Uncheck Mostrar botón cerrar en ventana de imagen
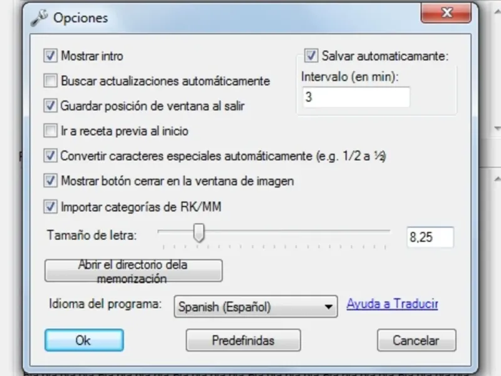The height and width of the screenshot is (376, 501). [x=51, y=180]
